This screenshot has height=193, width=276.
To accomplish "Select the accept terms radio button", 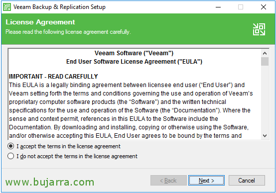I will click(x=11, y=146).
